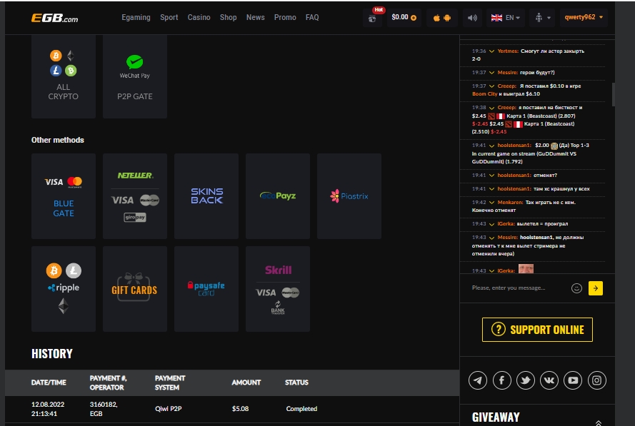Screen dimensions: 635x426
Task: Click the $0.00 balance button
Action: [404, 17]
